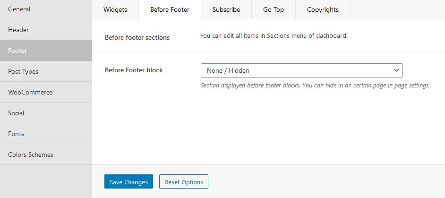Switch to the Widgets tab
Image resolution: width=445 pixels, height=198 pixels.
pyautogui.click(x=115, y=9)
